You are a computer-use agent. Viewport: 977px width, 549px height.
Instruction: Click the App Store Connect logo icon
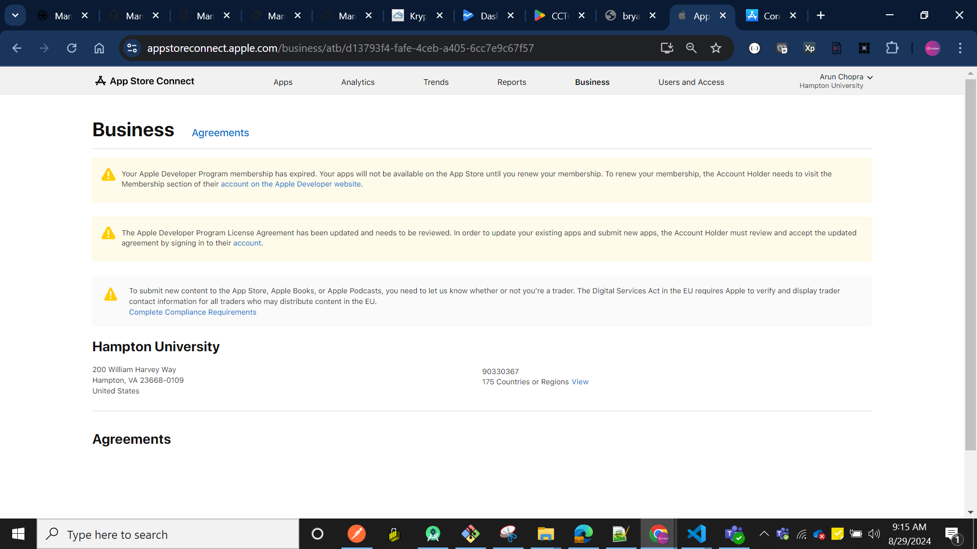(x=100, y=81)
